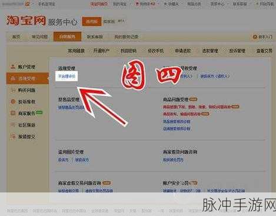276x216 pixels.
Task: Select the 淘宝版 orange button
Action: (x=92, y=21)
